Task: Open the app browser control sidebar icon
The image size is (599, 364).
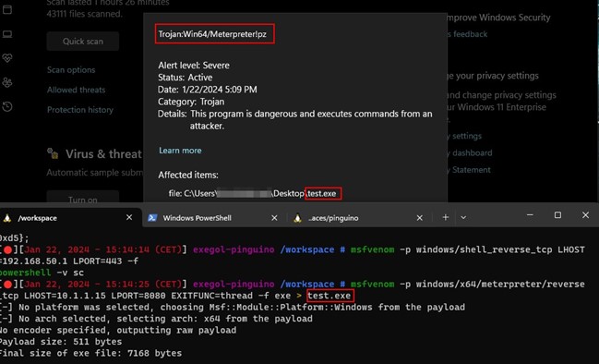Action: pos(7,10)
